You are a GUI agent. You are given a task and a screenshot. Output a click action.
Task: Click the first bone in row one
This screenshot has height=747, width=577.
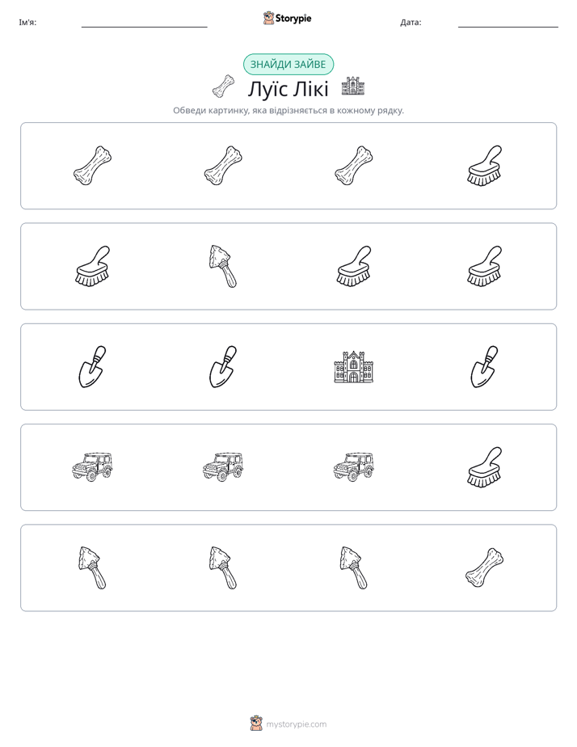pos(92,165)
